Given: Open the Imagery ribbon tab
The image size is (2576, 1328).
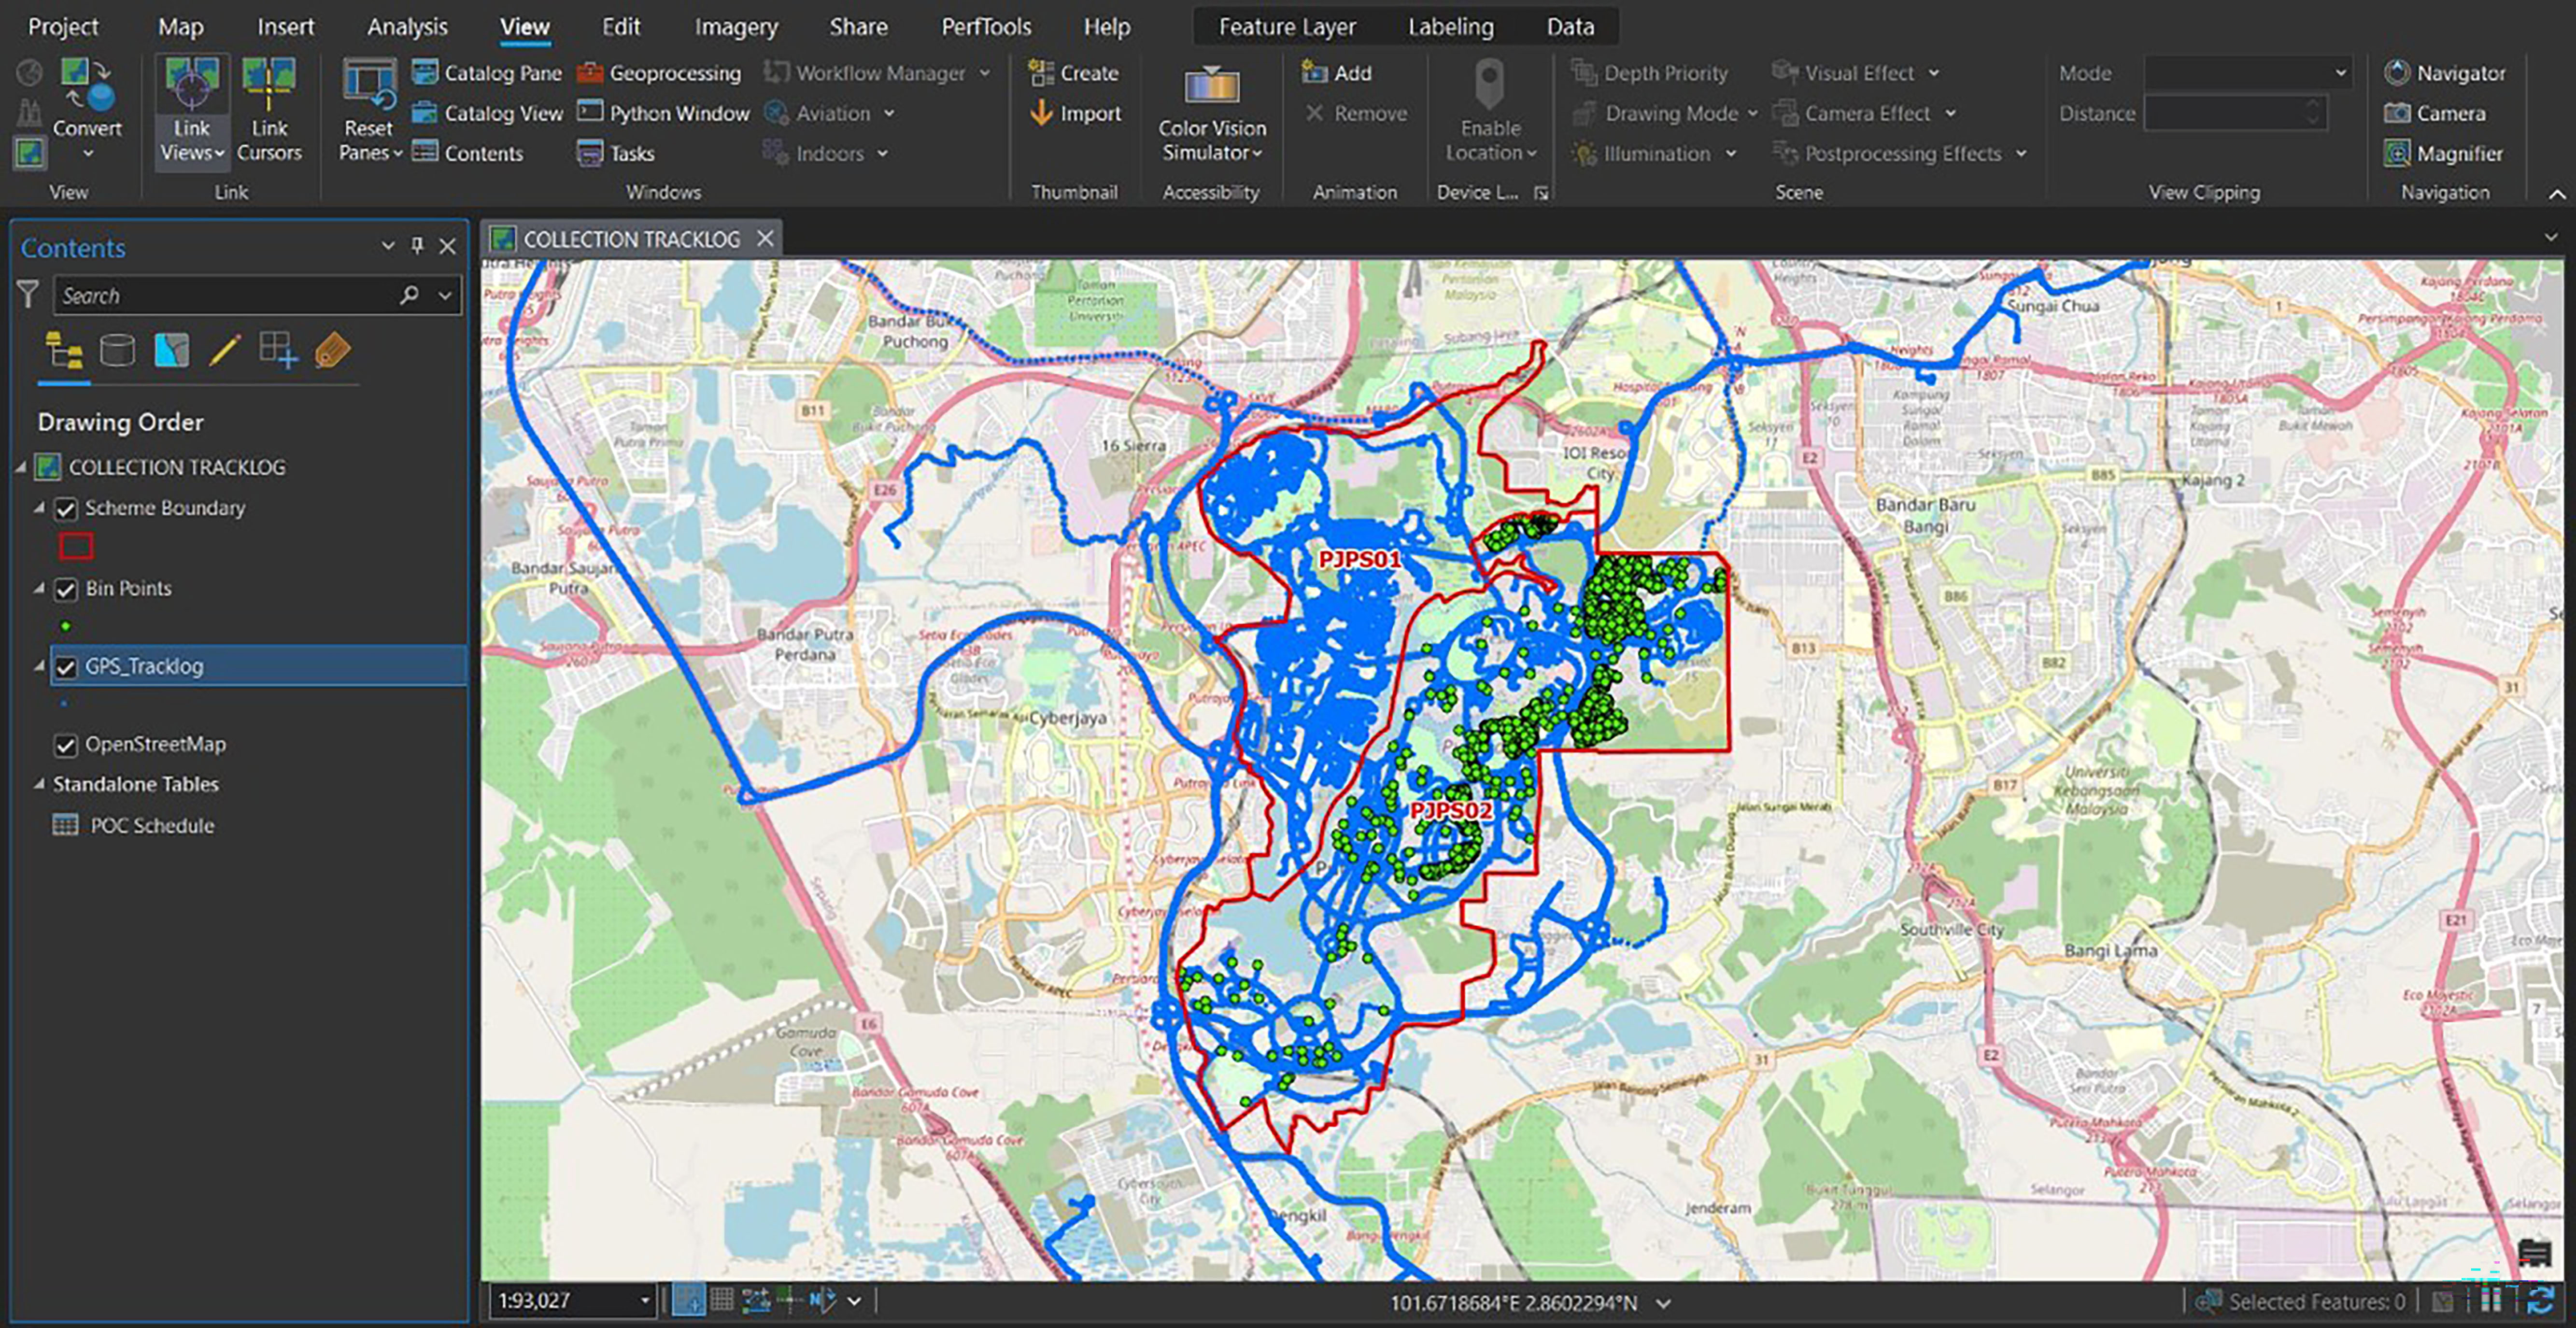Looking at the screenshot, I should pos(736,27).
